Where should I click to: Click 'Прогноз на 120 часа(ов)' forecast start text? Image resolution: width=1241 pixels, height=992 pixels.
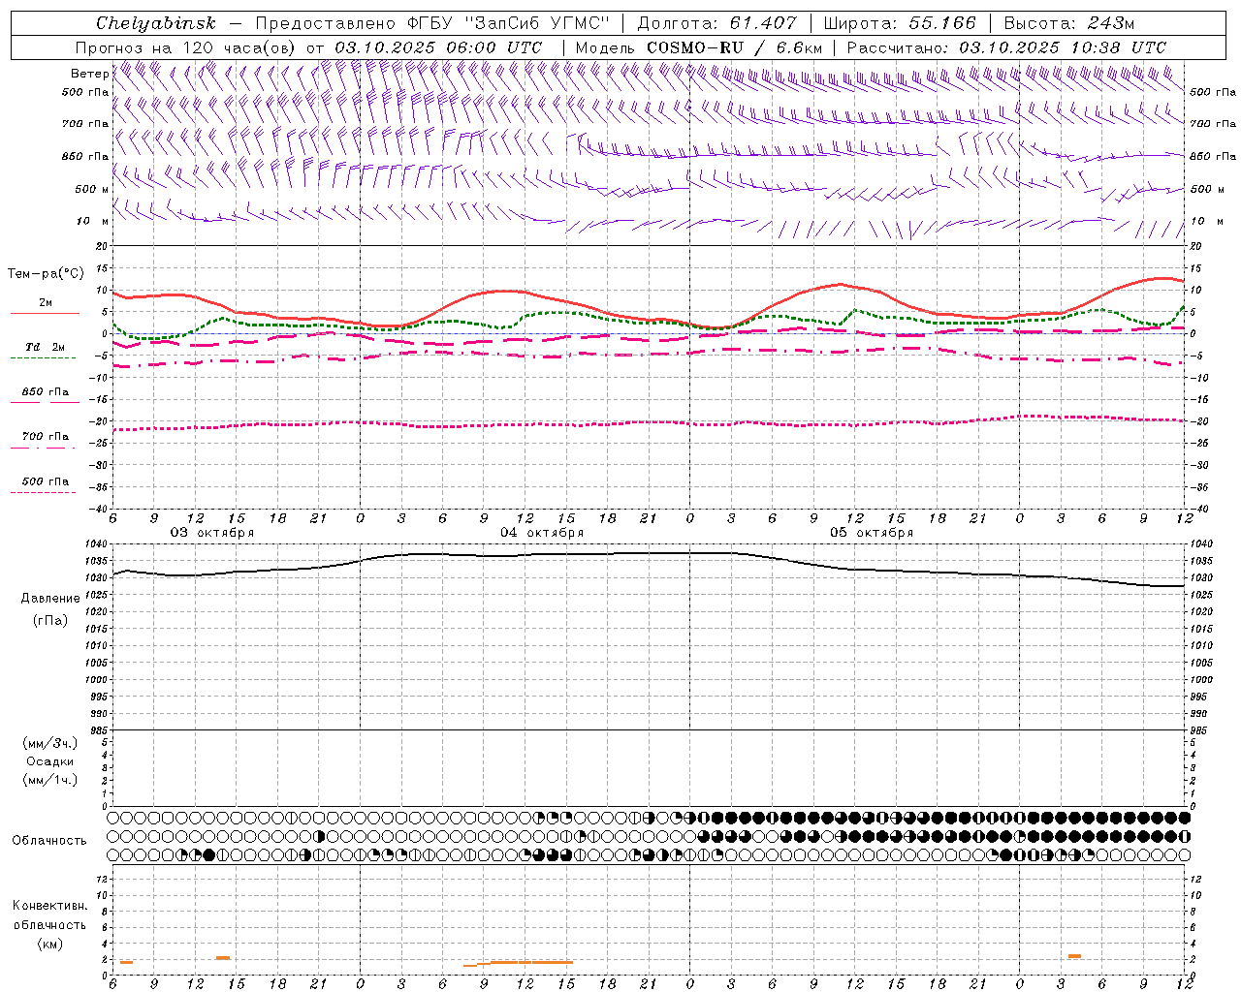188,47
